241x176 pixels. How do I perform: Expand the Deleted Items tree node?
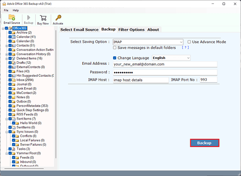(6, 59)
